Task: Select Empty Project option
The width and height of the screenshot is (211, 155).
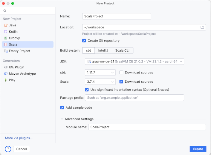Action: click(28, 51)
